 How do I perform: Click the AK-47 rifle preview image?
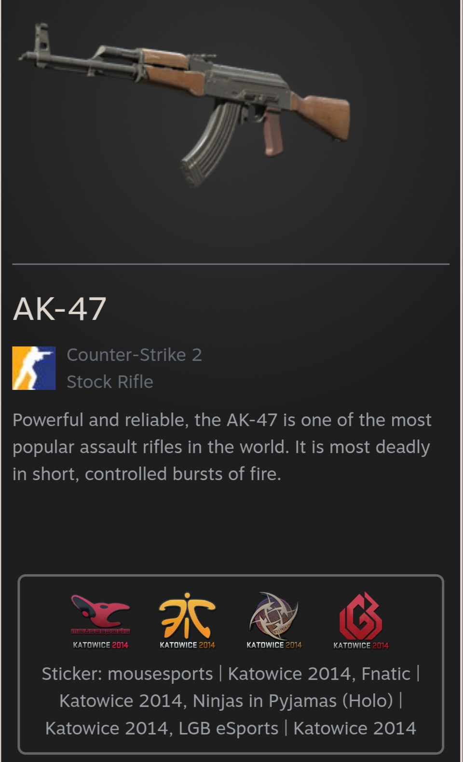coord(184,104)
